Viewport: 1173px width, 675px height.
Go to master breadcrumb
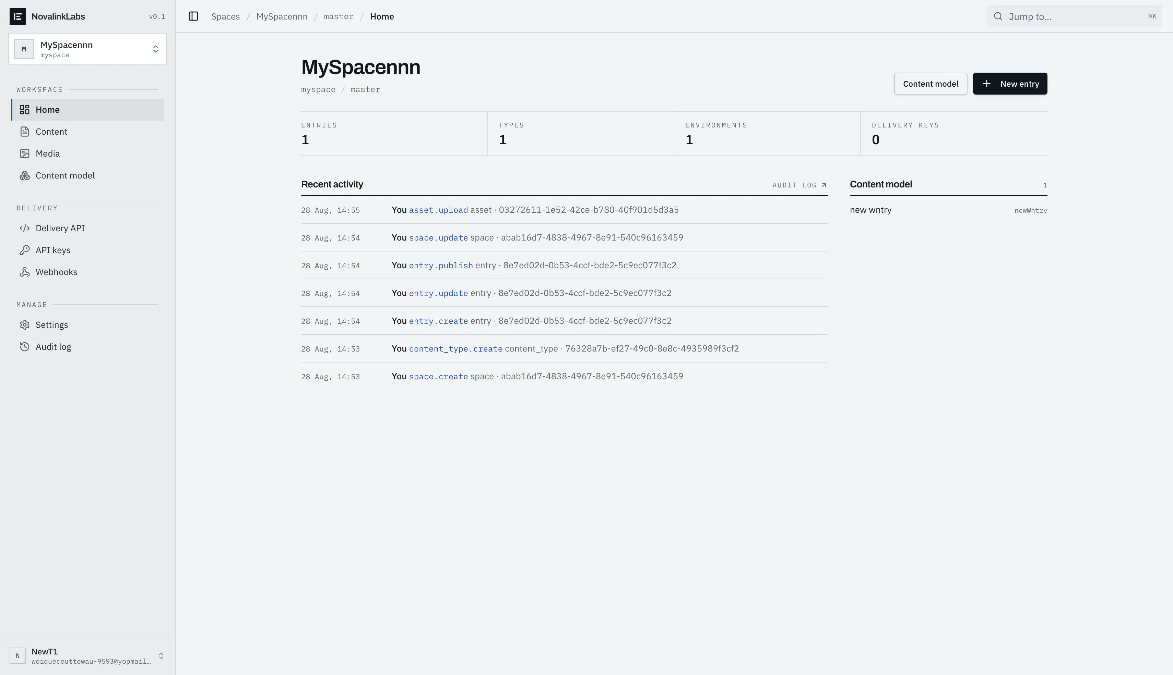[339, 16]
